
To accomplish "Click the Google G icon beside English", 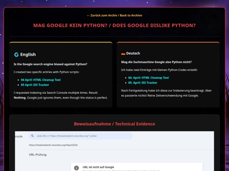I will tap(17, 54).
